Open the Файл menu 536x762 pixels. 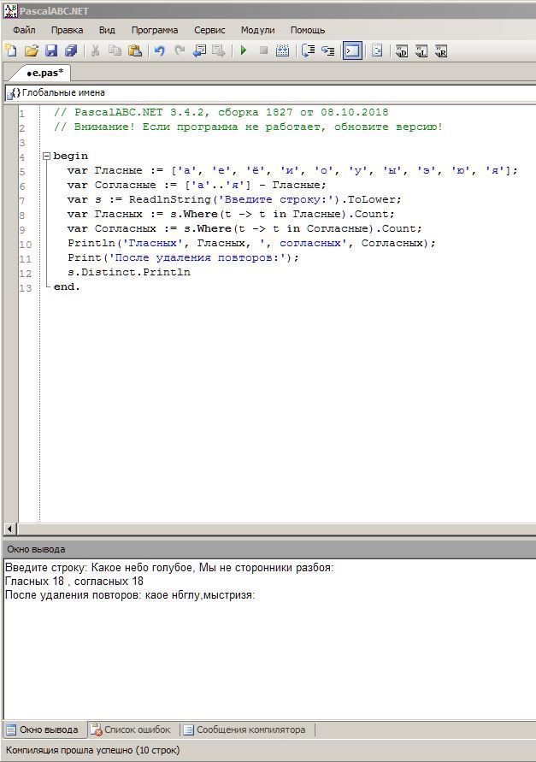(x=24, y=30)
